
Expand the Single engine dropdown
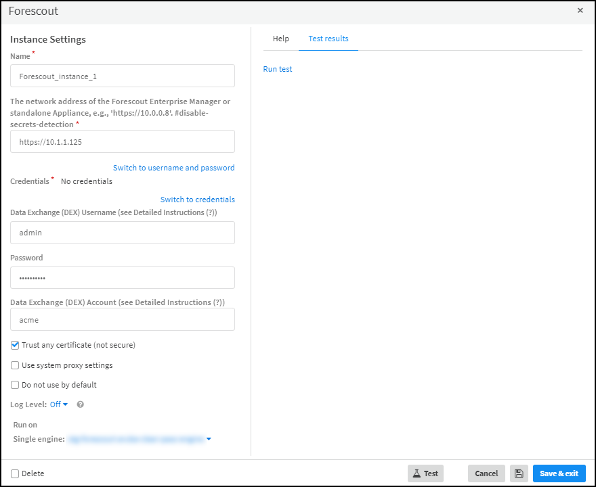coord(209,439)
